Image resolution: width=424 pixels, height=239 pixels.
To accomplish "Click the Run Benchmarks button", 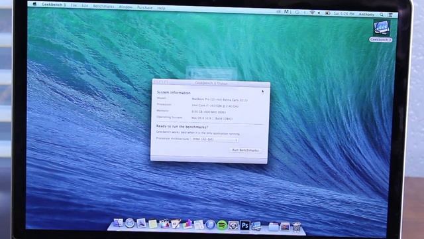I will pyautogui.click(x=246, y=150).
